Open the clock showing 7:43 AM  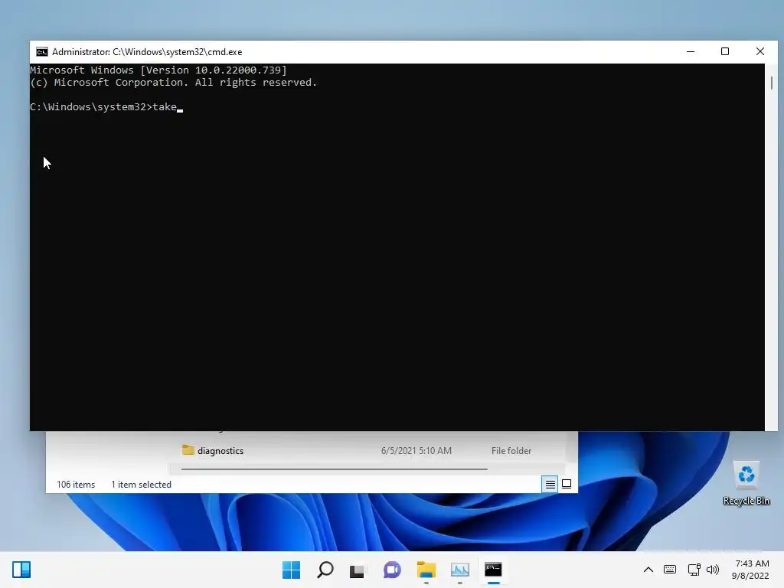point(750,570)
